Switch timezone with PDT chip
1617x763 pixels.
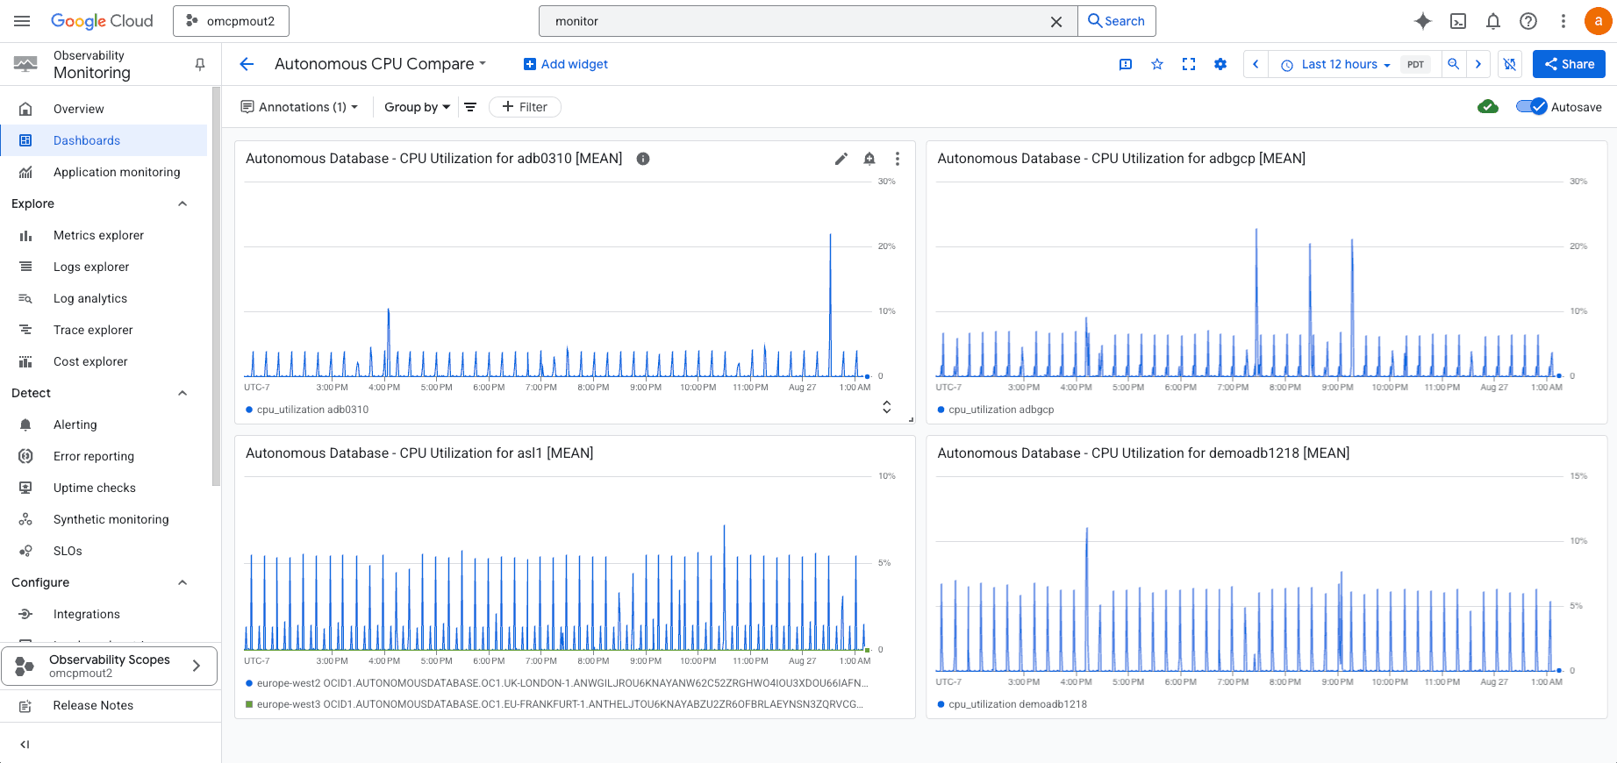click(x=1415, y=64)
